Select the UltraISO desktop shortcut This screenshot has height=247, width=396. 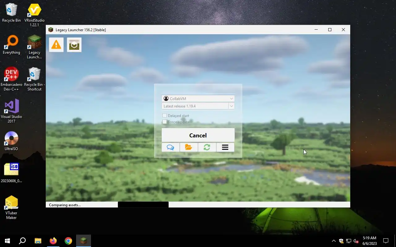[x=11, y=141]
